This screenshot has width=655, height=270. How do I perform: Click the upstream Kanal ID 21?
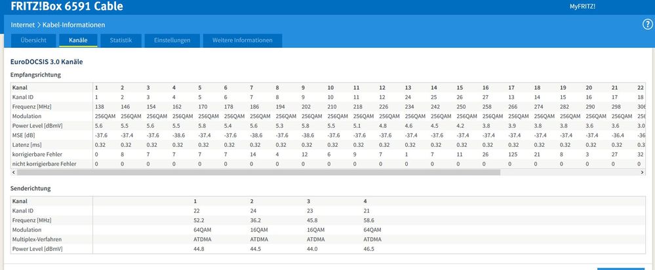click(367, 211)
